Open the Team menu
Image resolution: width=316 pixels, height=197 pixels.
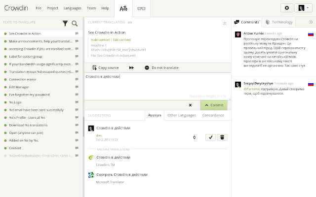coord(91,8)
